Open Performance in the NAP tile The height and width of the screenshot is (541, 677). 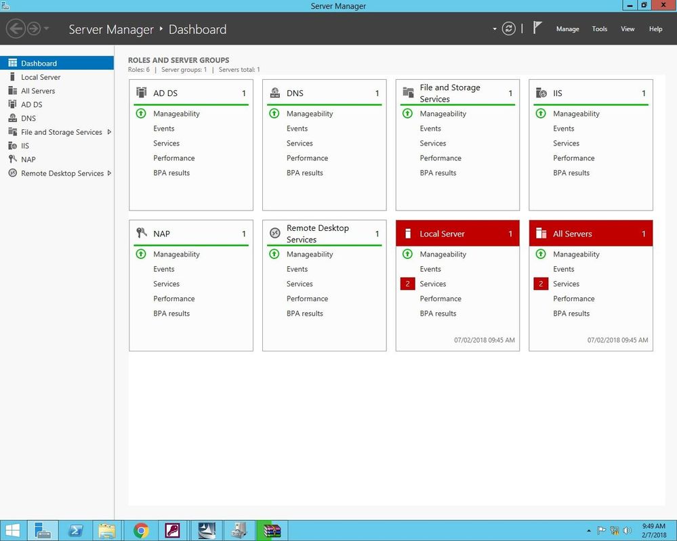174,299
